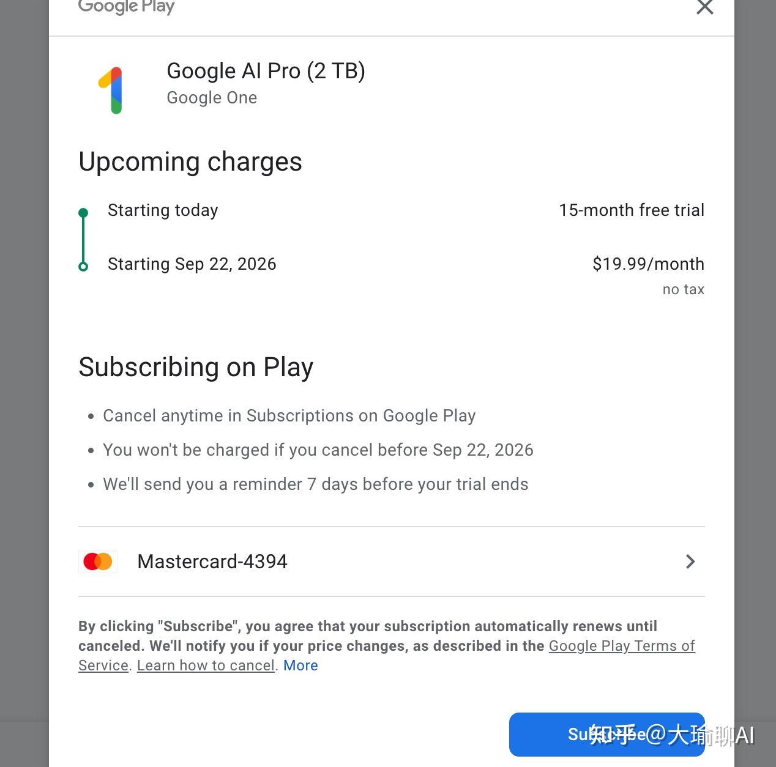
Task: Click the Mastercard logo icon
Action: point(98,561)
